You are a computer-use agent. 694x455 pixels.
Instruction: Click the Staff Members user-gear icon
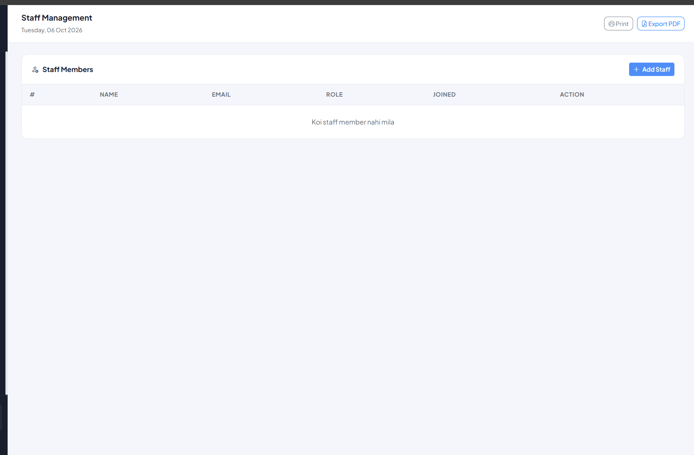coord(35,69)
